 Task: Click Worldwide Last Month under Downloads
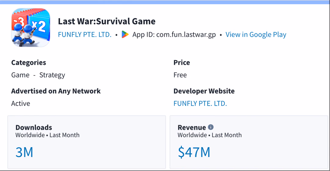click(48, 135)
